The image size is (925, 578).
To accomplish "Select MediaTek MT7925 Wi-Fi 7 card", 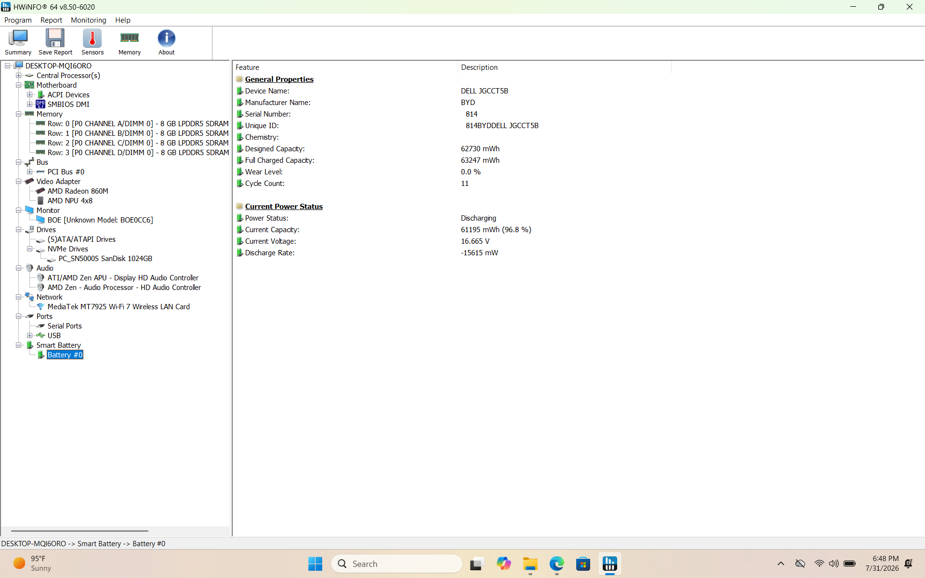I will [x=119, y=307].
